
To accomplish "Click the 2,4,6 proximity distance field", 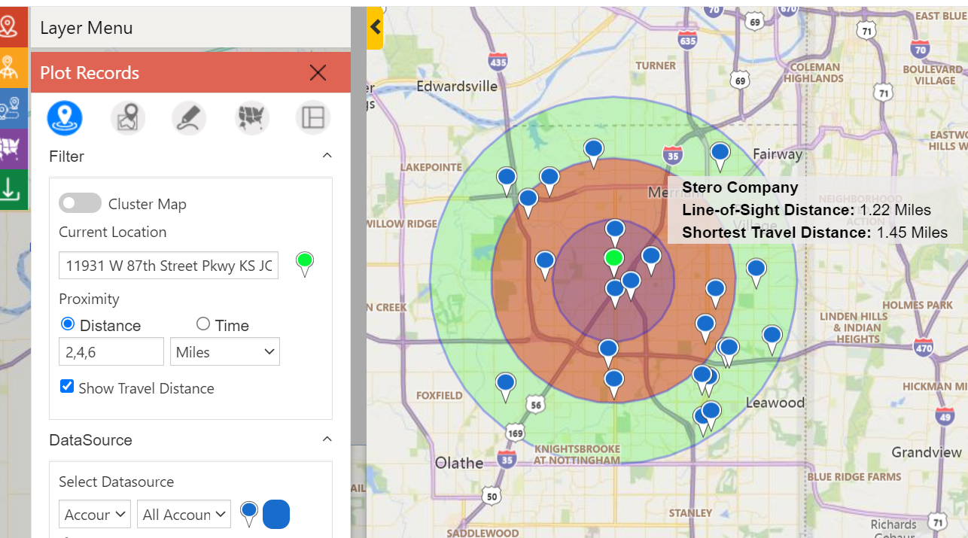I will click(x=111, y=351).
